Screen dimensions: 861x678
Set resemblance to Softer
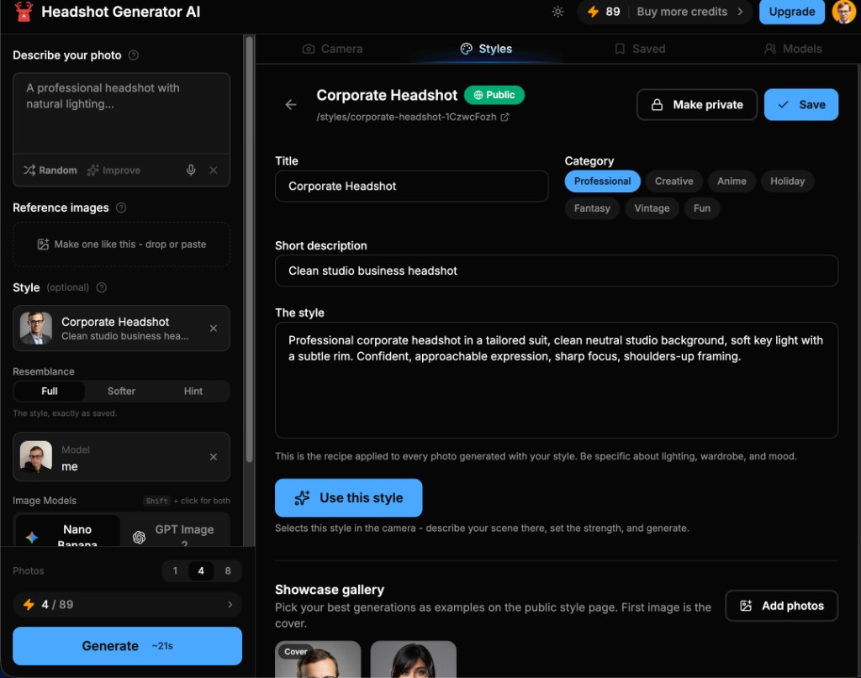point(121,392)
